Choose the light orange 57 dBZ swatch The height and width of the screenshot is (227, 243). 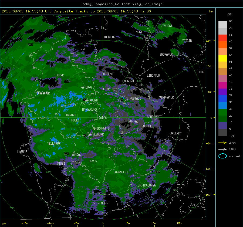(222, 52)
